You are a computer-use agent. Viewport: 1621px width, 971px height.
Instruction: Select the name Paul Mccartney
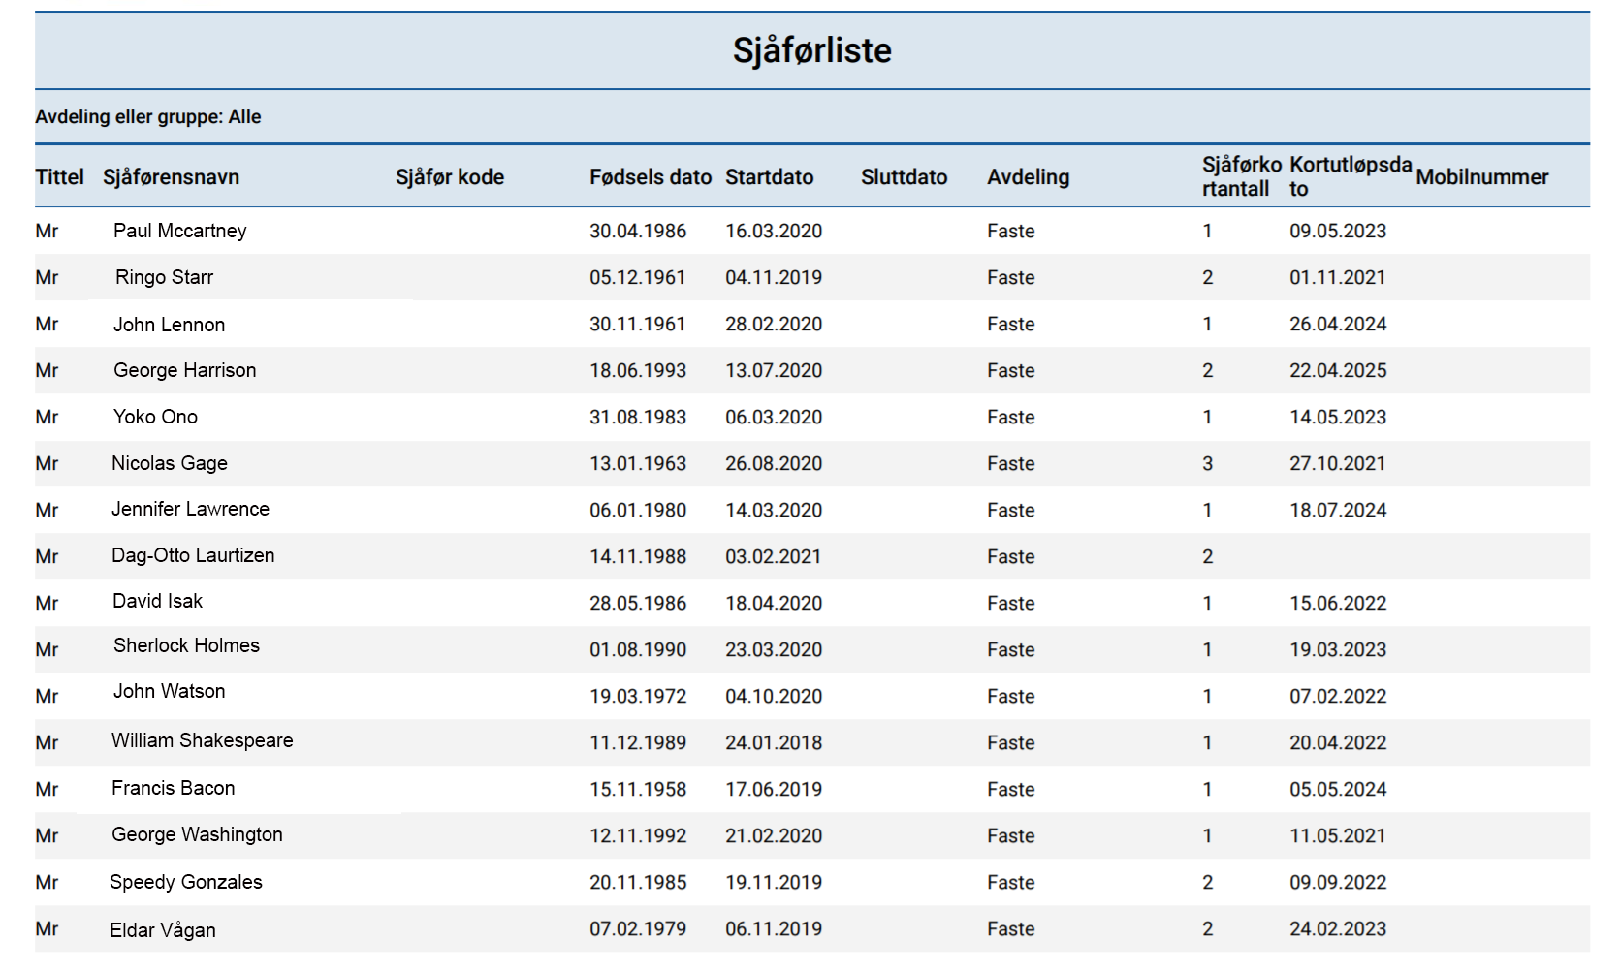tap(180, 231)
